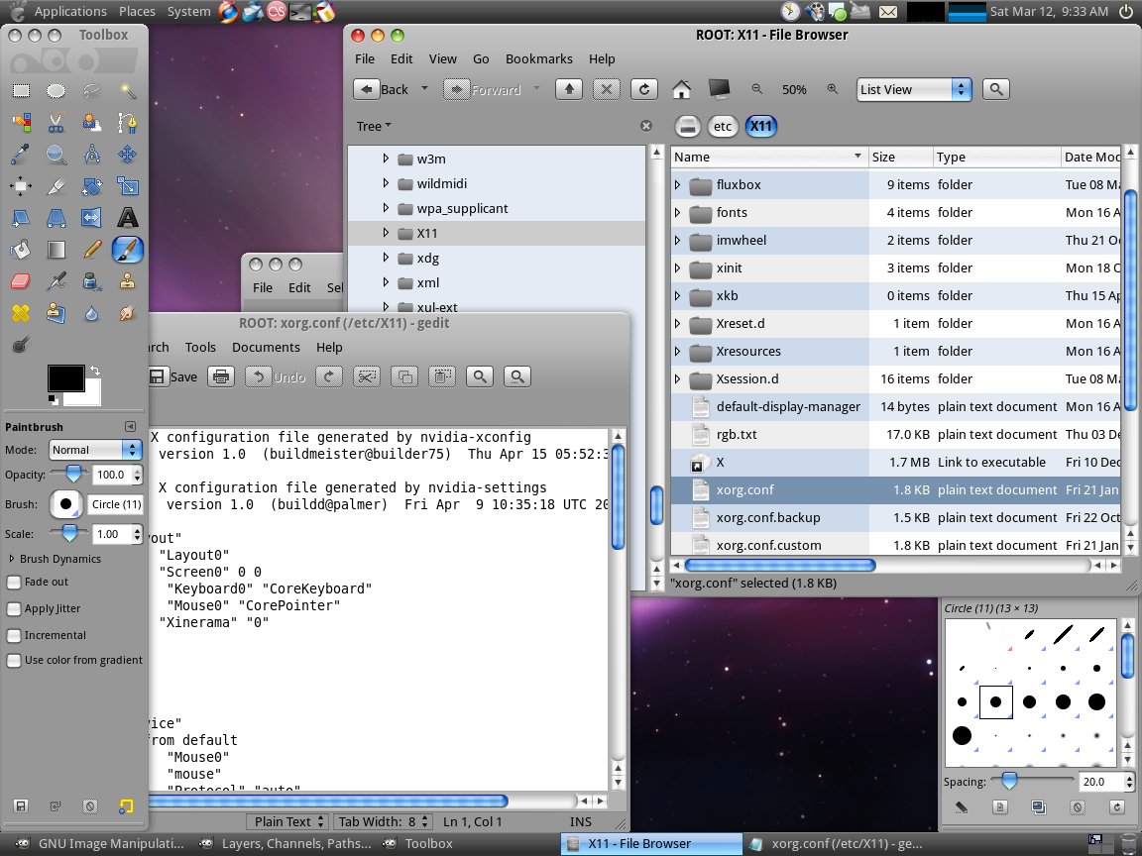Choose the Pencil tool
The height and width of the screenshot is (856, 1142).
pyautogui.click(x=92, y=250)
